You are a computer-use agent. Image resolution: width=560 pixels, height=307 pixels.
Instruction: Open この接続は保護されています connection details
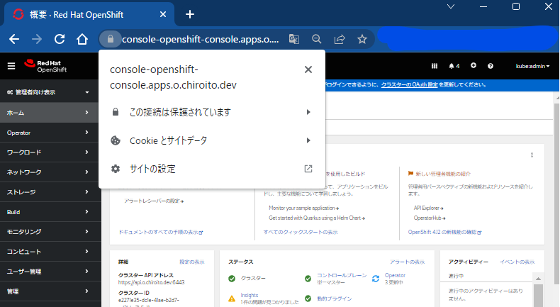[x=212, y=112]
